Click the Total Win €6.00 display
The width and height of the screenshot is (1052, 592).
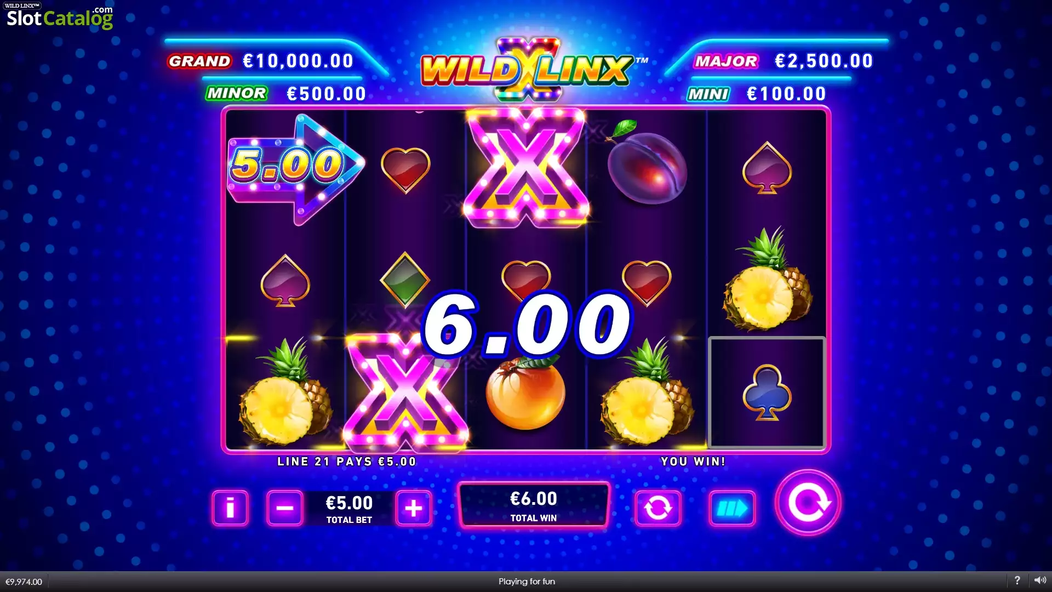point(534,505)
